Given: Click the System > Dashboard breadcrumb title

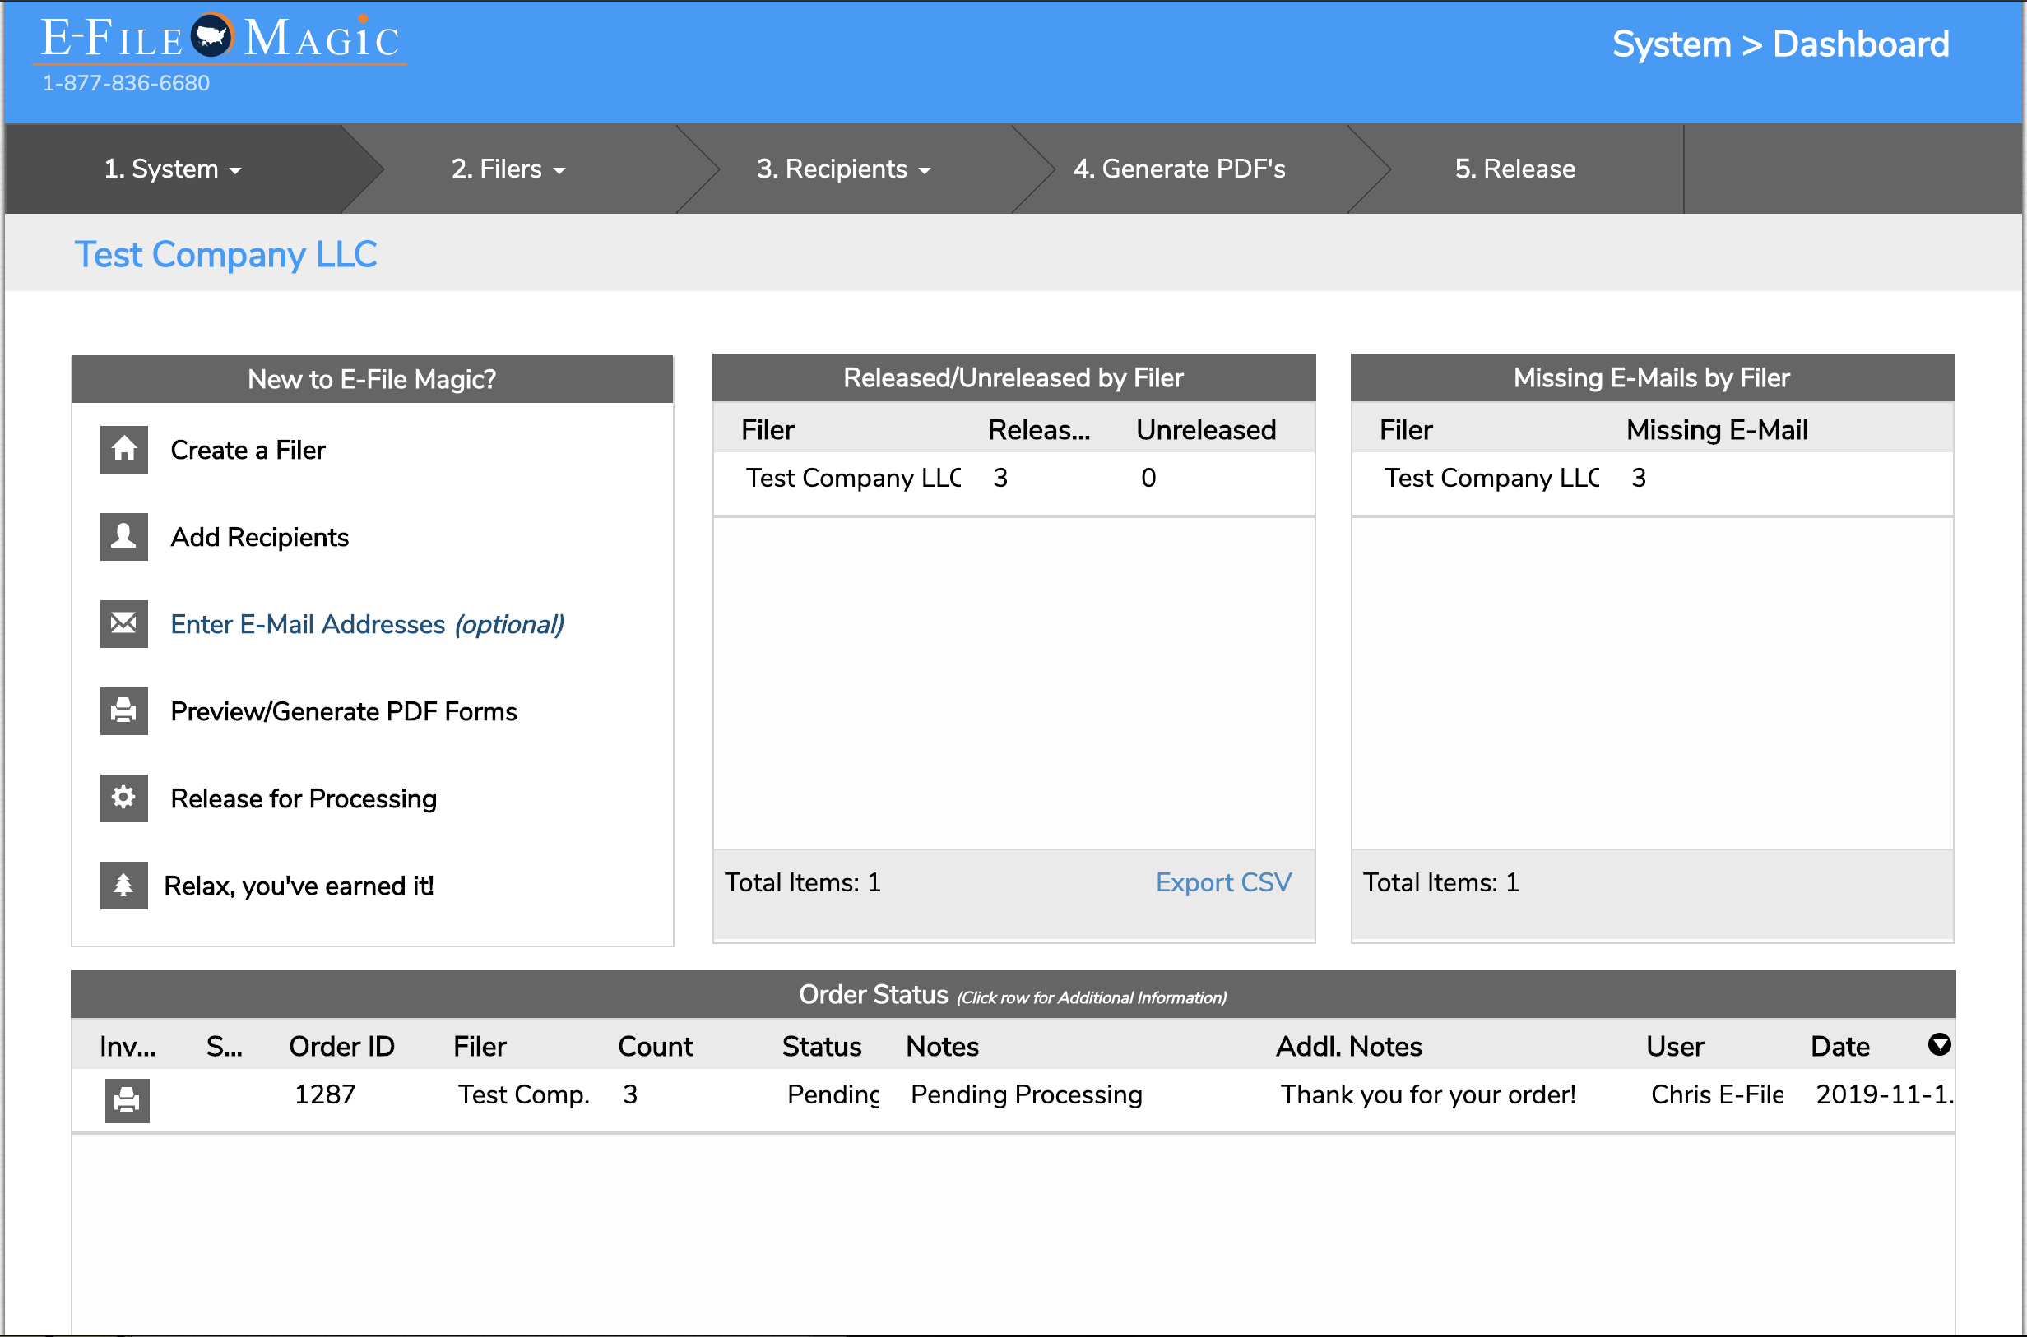Looking at the screenshot, I should [x=1780, y=44].
